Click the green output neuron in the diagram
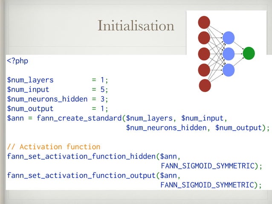 [x=249, y=53]
